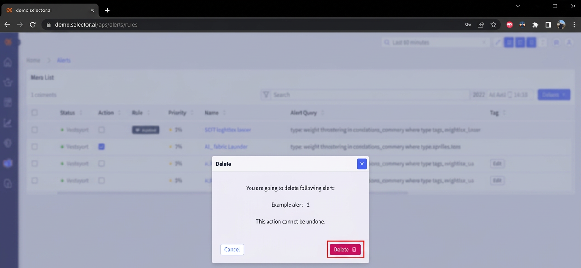Open Chrome three-dot menu
581x268 pixels.
coord(574,25)
